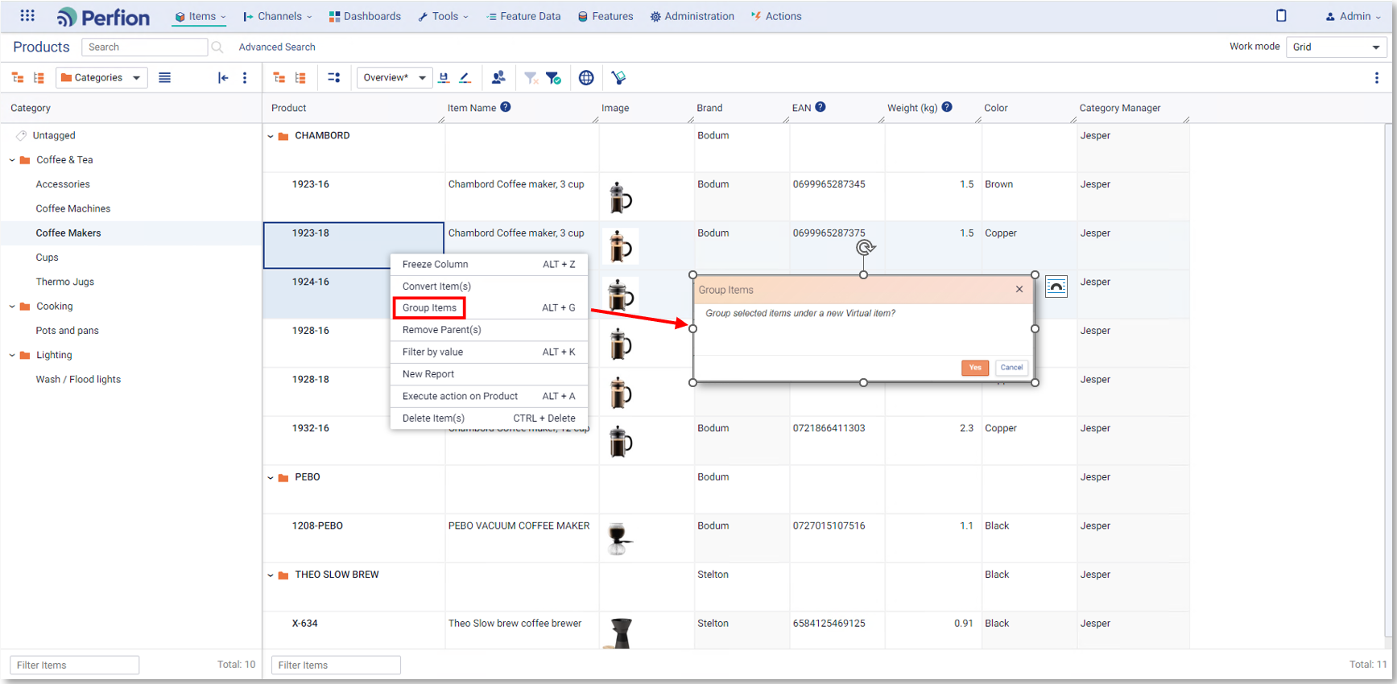Expand all nodes in the Category panel toolbar

pyautogui.click(x=18, y=78)
